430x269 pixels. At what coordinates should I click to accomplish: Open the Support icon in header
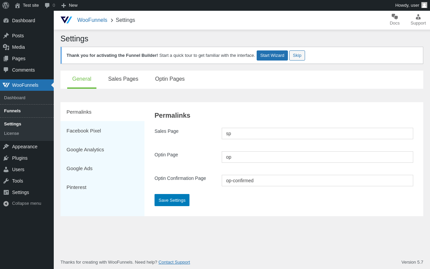click(418, 17)
